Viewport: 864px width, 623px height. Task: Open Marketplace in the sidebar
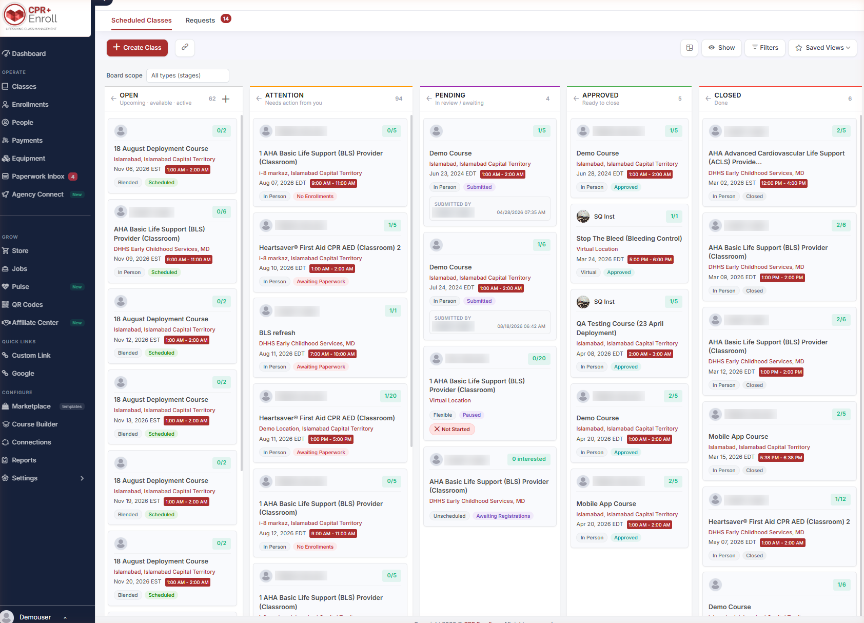click(26, 406)
